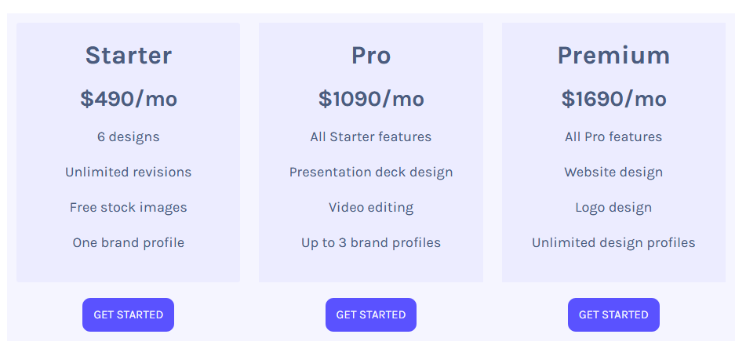Click the Premium plan heading

coord(613,56)
